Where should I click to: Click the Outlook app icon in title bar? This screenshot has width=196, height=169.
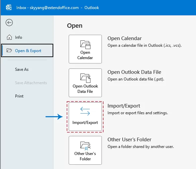9,7
